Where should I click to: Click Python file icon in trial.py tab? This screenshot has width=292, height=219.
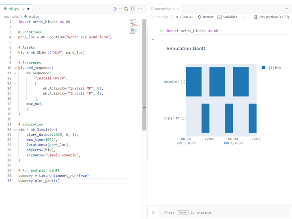(5, 9)
